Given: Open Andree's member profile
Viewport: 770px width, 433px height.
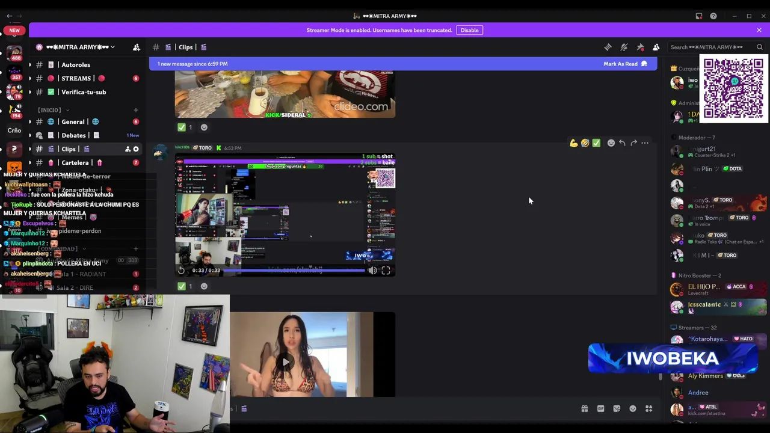Looking at the screenshot, I should click(718, 393).
